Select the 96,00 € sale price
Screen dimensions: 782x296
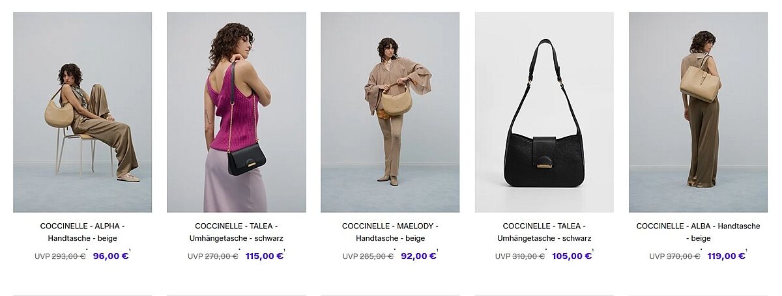point(111,256)
